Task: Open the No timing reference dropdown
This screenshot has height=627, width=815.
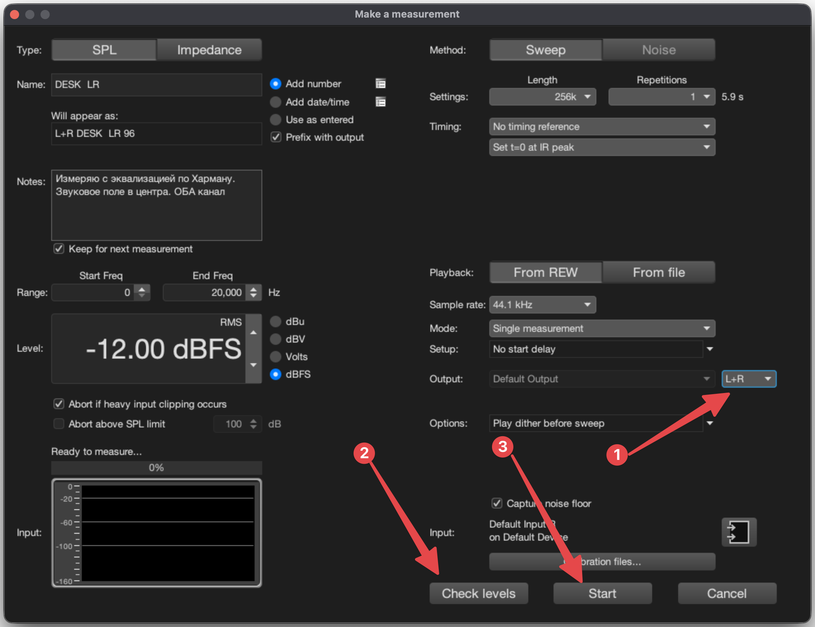Action: tap(602, 127)
